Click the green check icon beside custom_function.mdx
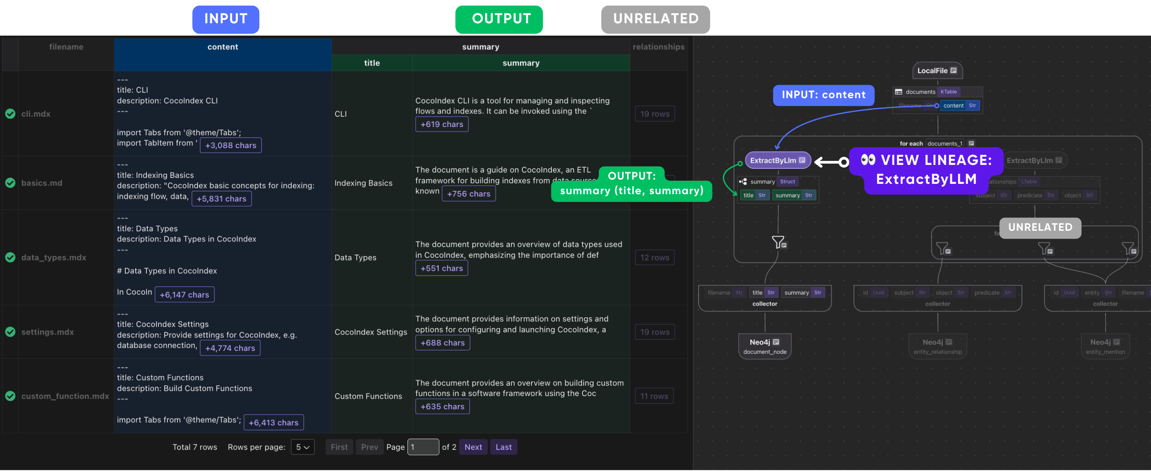The height and width of the screenshot is (471, 1151). 10,397
